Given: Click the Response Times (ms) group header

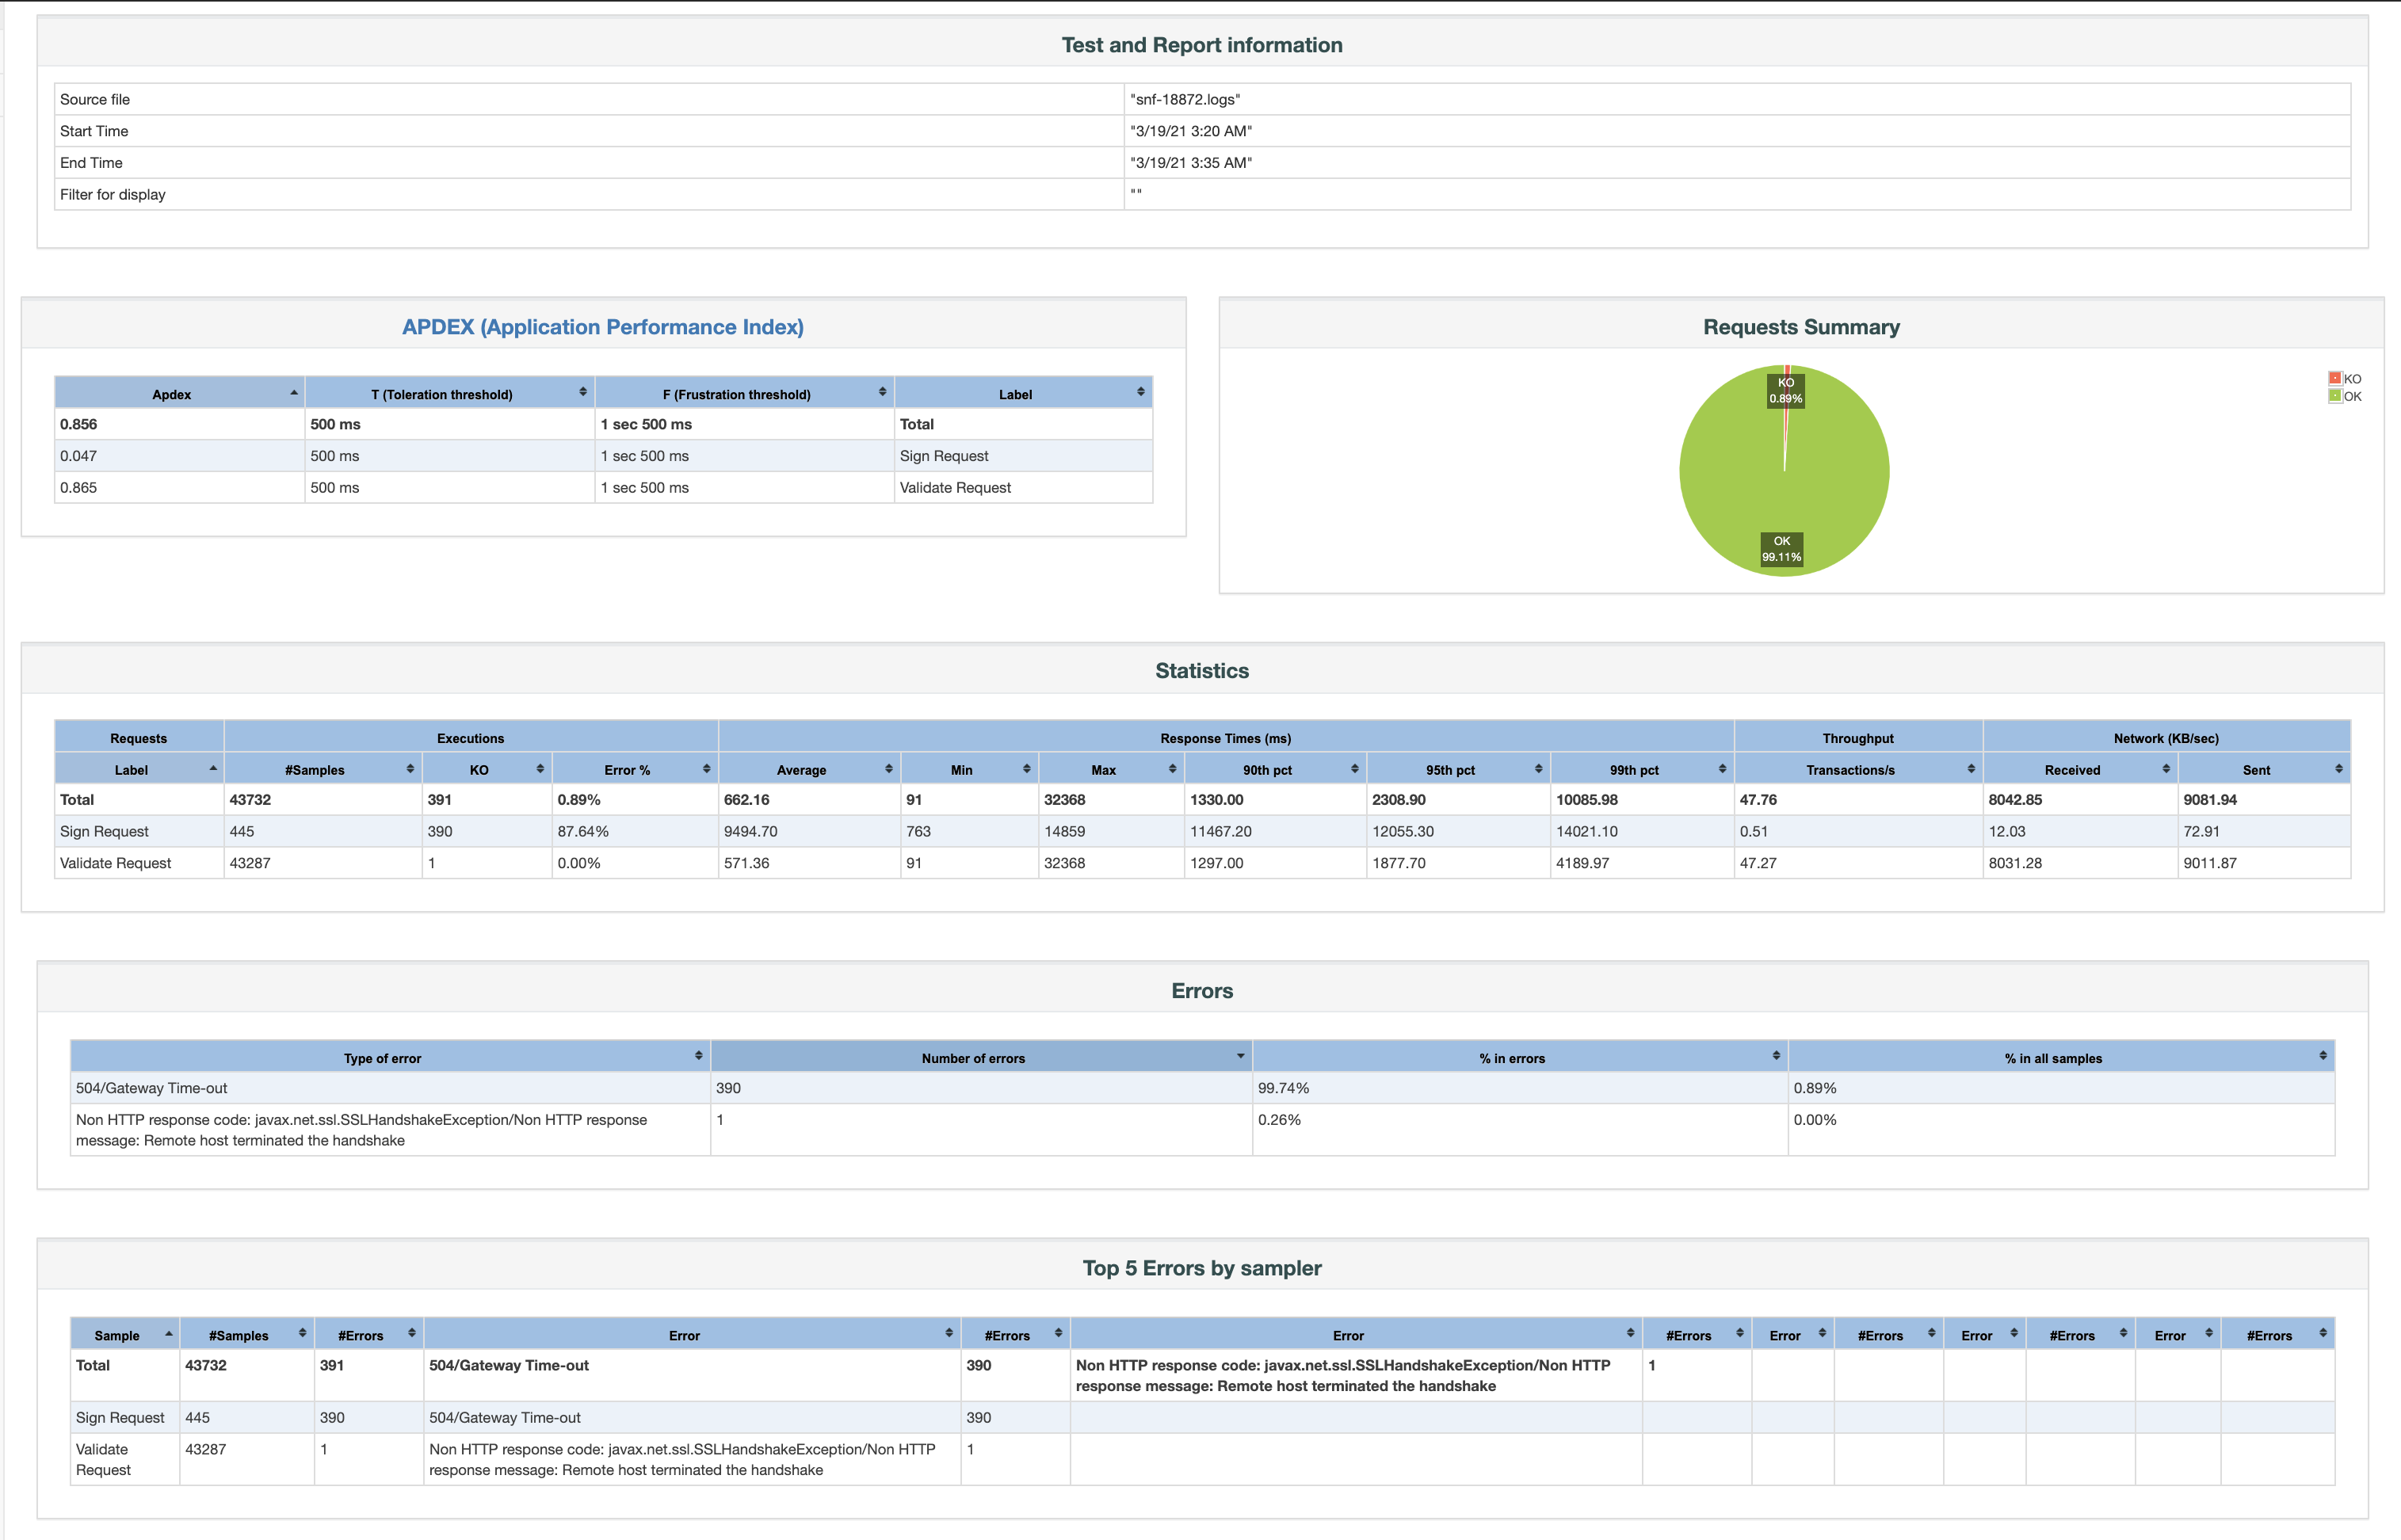Looking at the screenshot, I should [x=1226, y=738].
